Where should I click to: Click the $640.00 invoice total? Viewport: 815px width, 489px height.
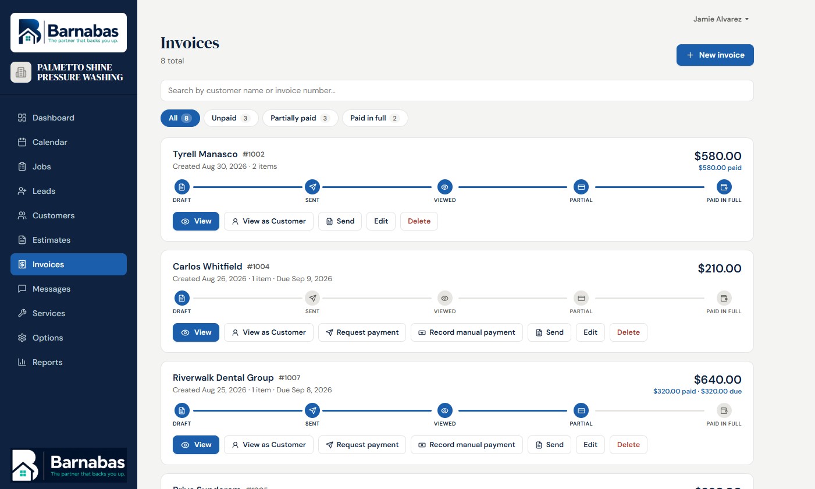[x=718, y=380]
